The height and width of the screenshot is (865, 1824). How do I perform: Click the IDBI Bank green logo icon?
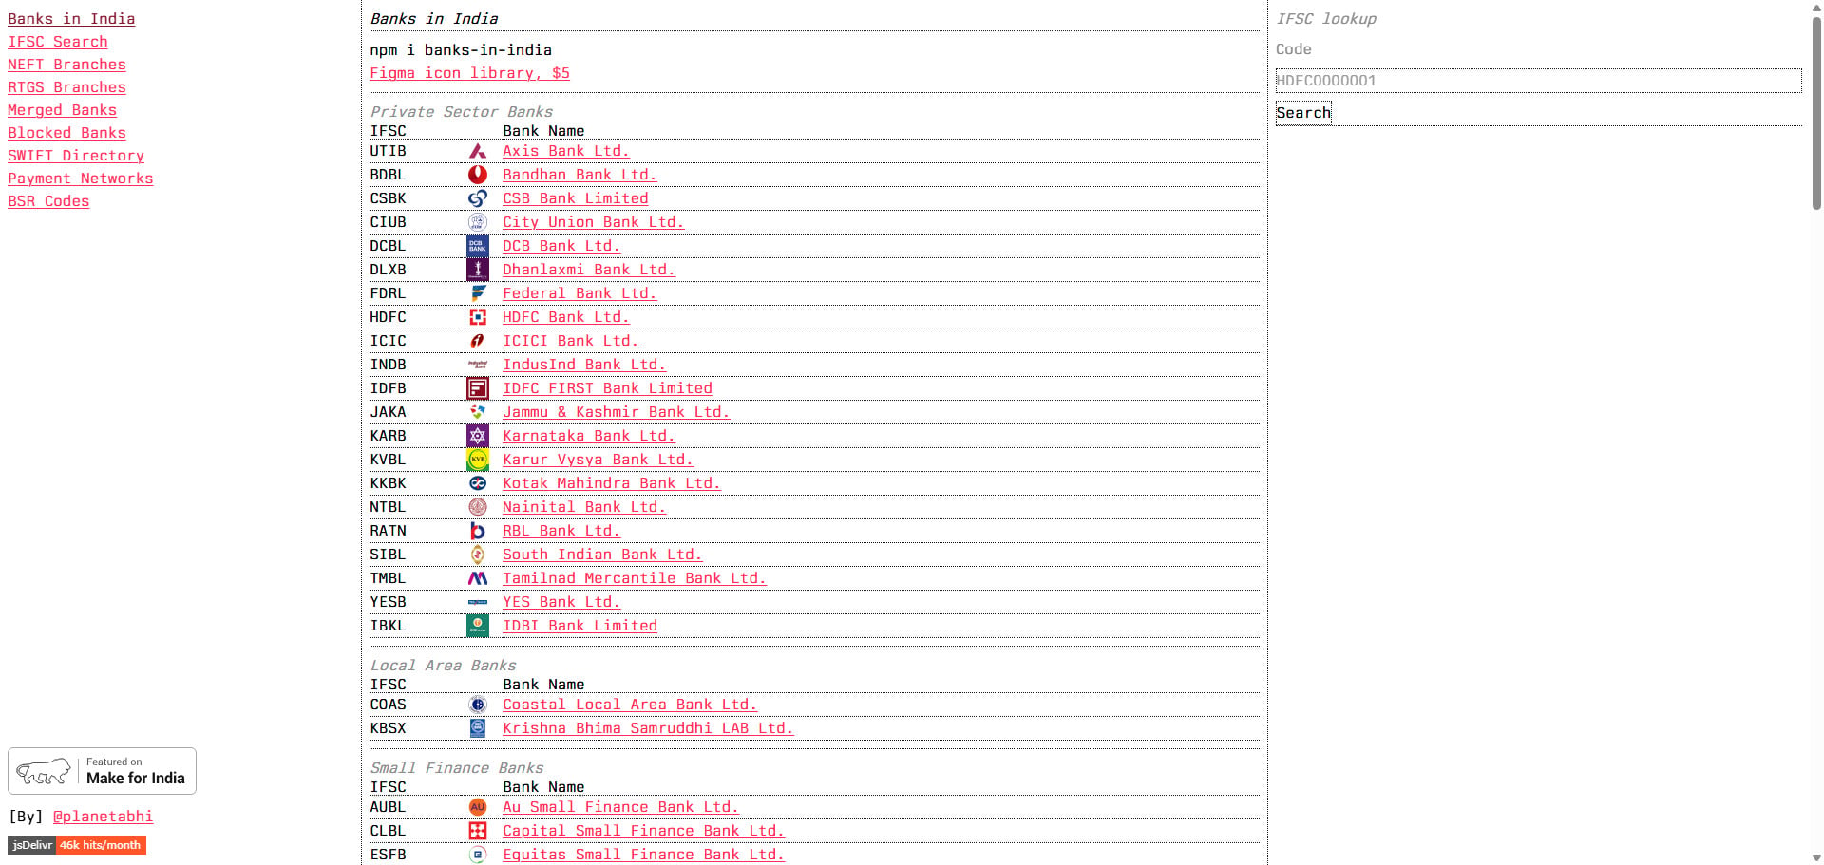pyautogui.click(x=478, y=626)
